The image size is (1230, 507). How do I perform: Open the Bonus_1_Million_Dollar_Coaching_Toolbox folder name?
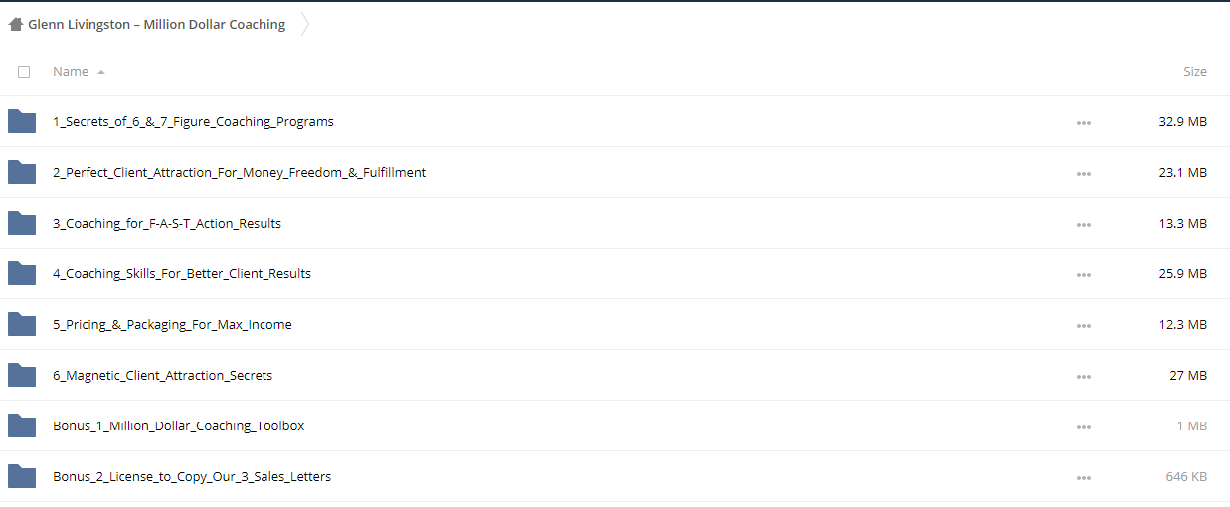pos(179,426)
